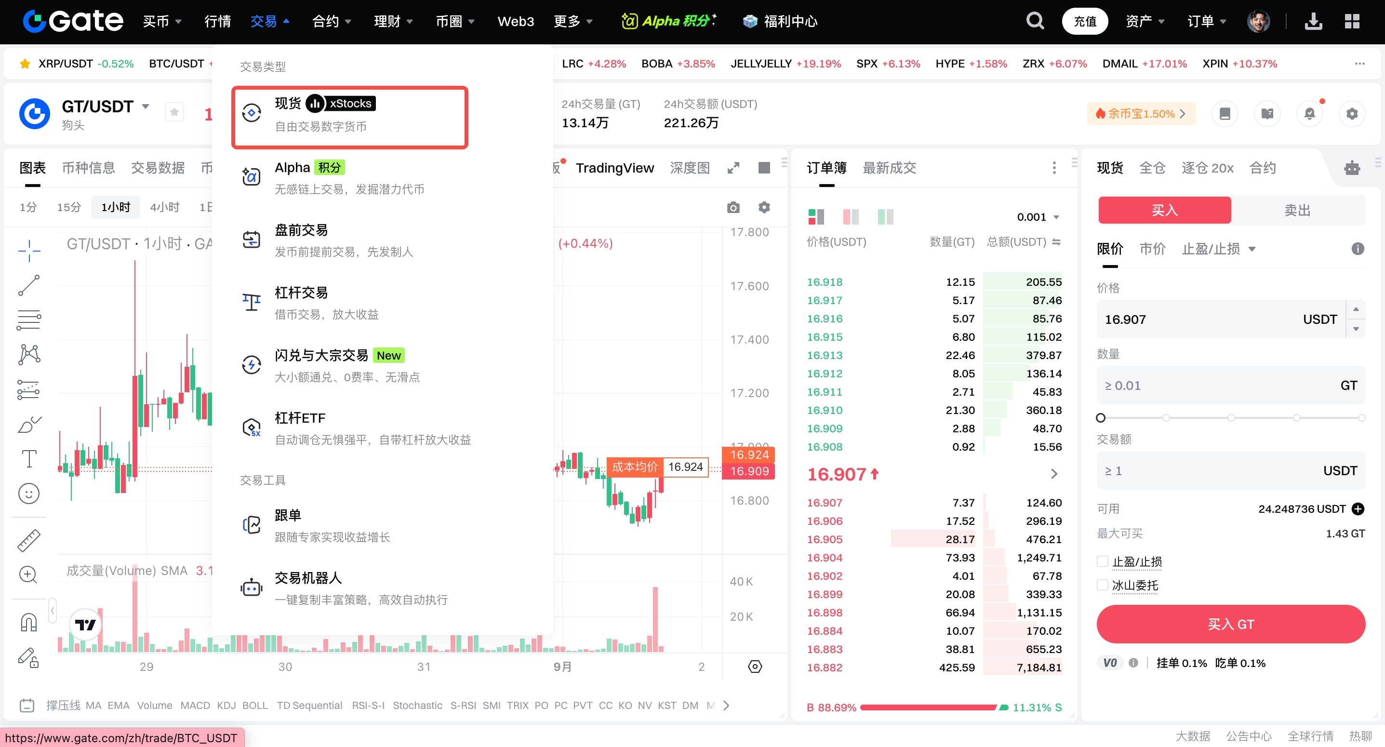This screenshot has height=747, width=1385.
Task: Click the amount percentage slider handle
Action: 1101,418
